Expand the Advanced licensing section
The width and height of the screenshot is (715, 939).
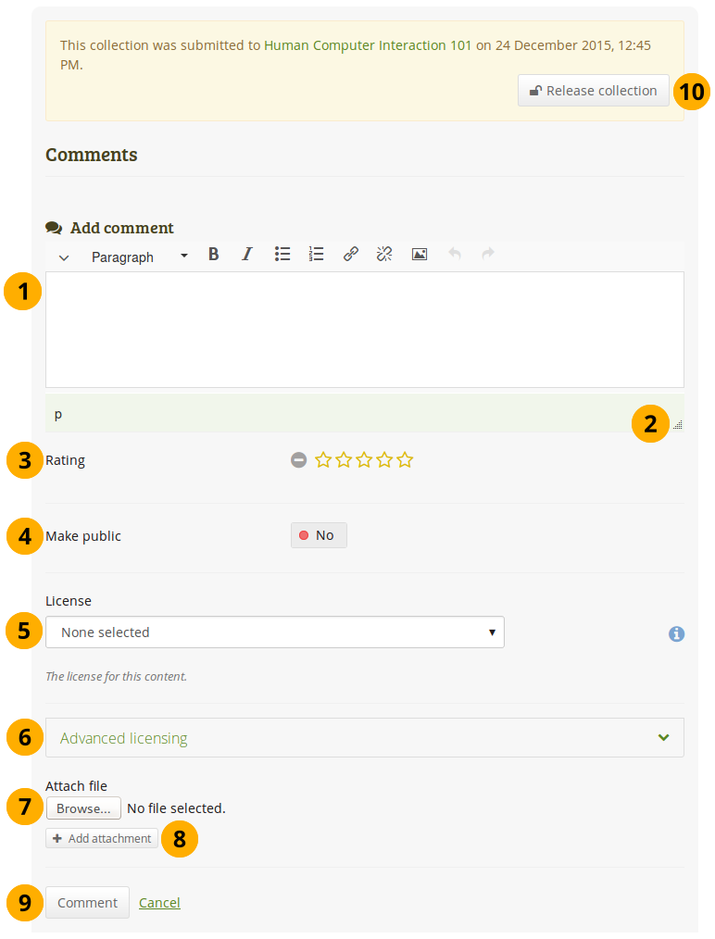(364, 738)
